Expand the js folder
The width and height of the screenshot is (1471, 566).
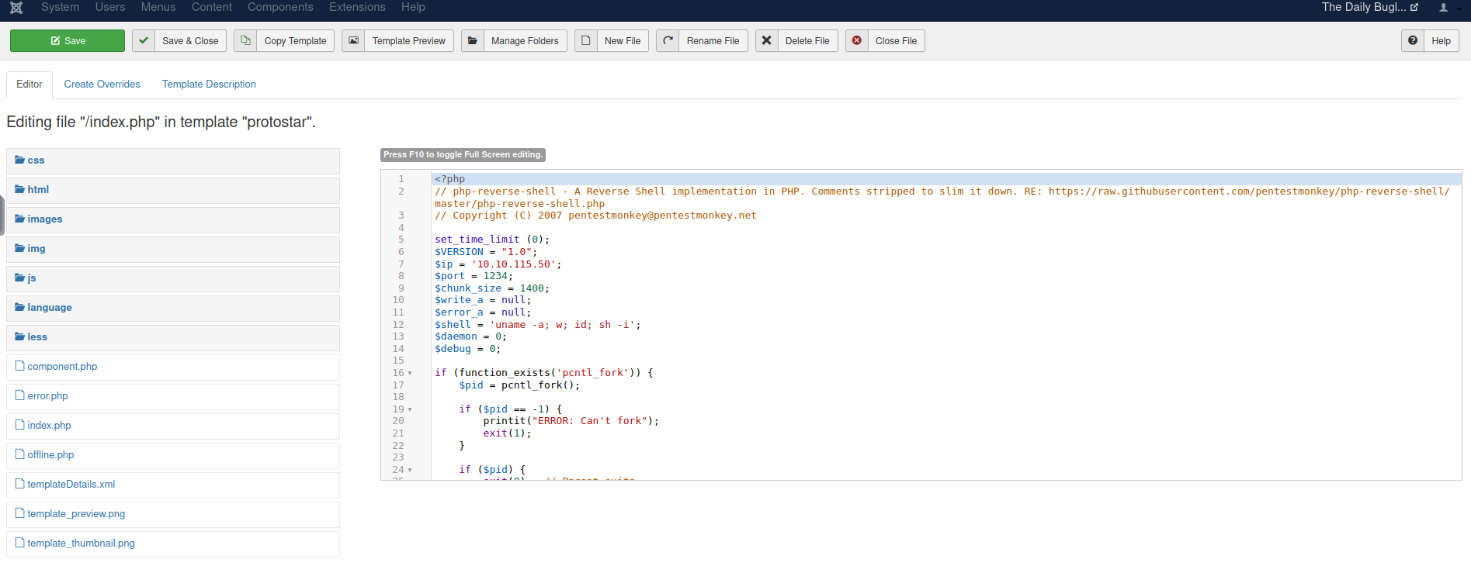click(x=173, y=278)
